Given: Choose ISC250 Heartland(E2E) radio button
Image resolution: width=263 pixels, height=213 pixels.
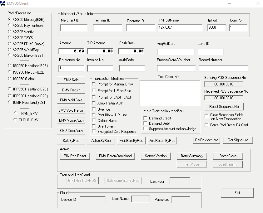Looking at the screenshot, I should tap(10, 65).
